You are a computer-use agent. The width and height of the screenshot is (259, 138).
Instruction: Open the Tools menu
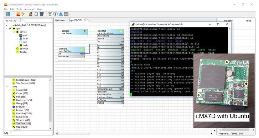(19, 9)
